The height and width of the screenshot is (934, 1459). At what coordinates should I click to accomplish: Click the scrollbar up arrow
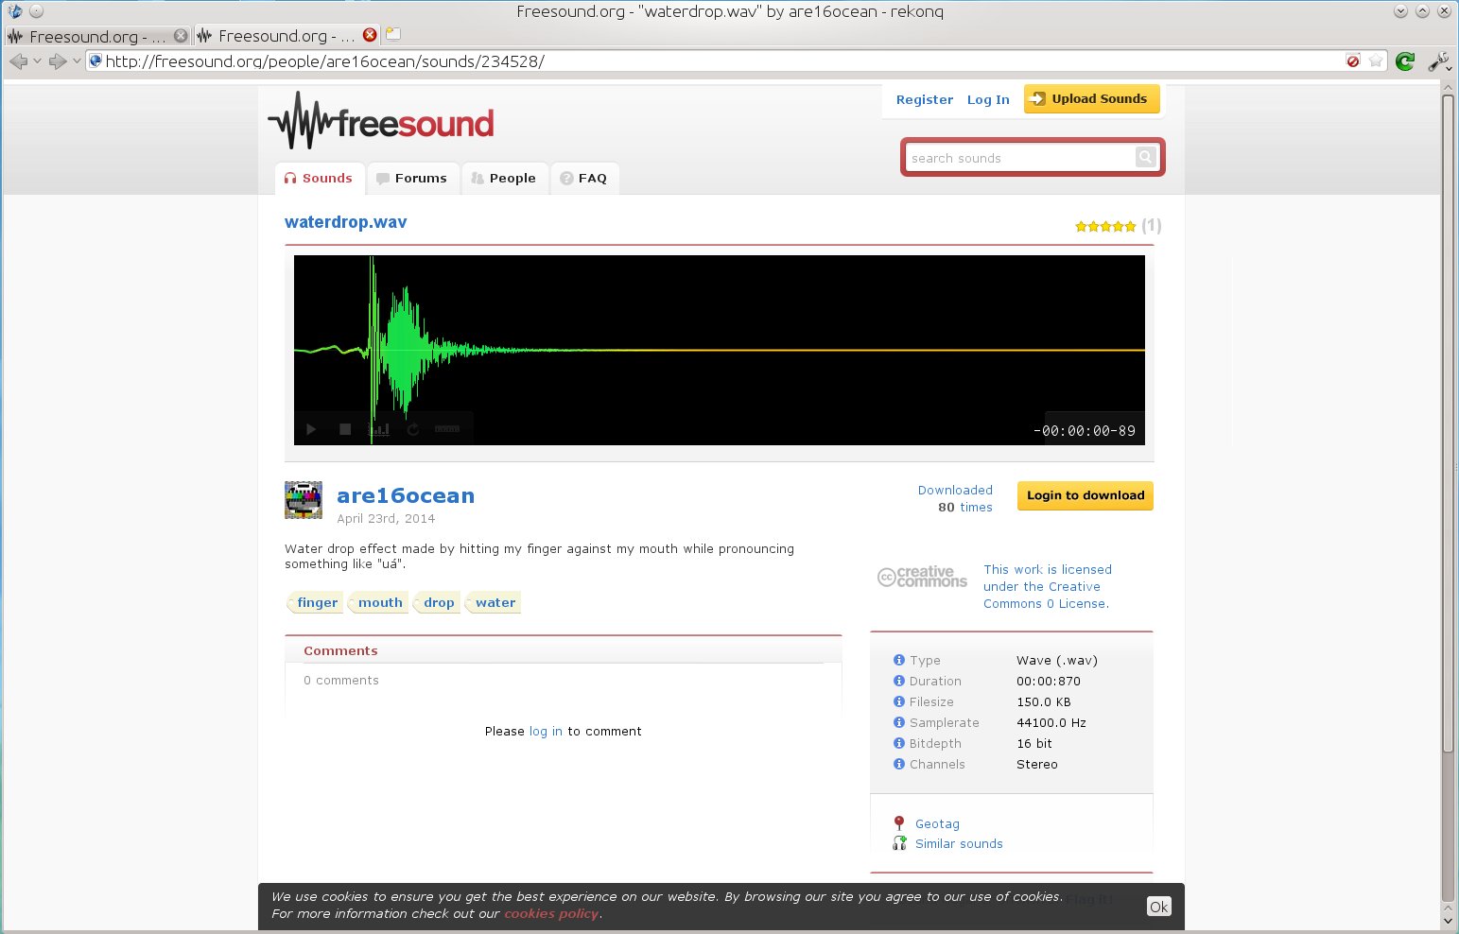tap(1448, 87)
